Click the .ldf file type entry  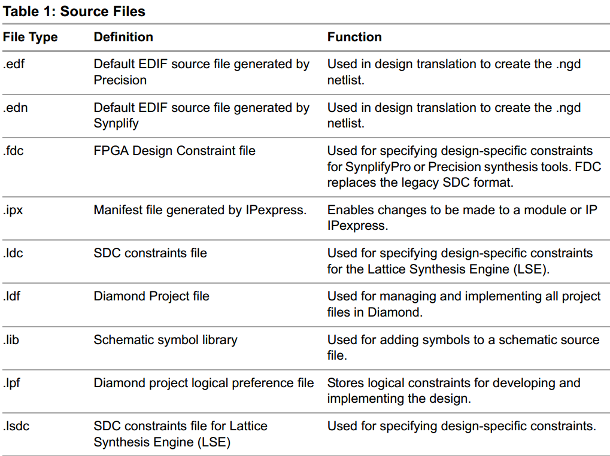point(12,296)
